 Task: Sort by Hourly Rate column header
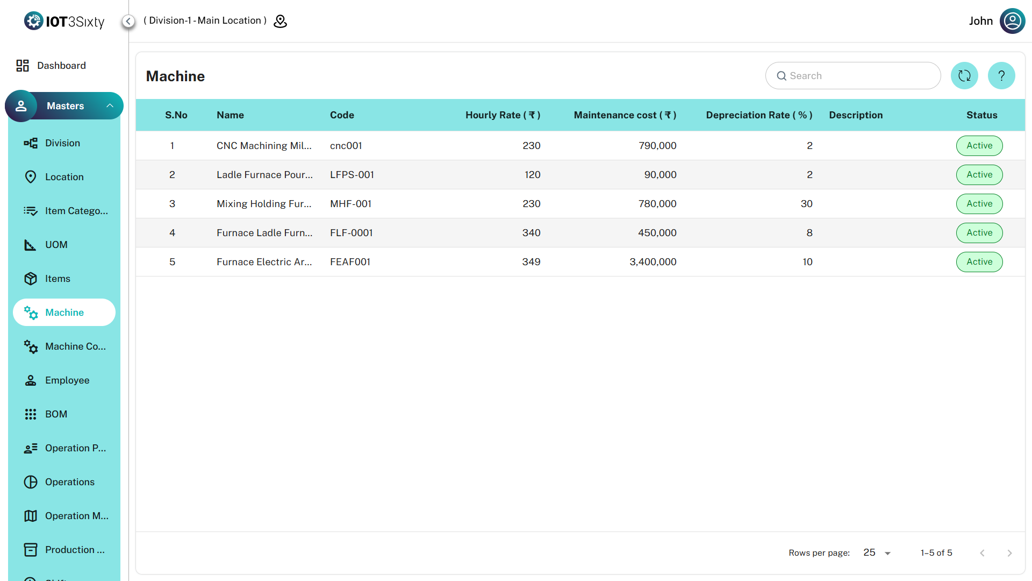click(502, 115)
